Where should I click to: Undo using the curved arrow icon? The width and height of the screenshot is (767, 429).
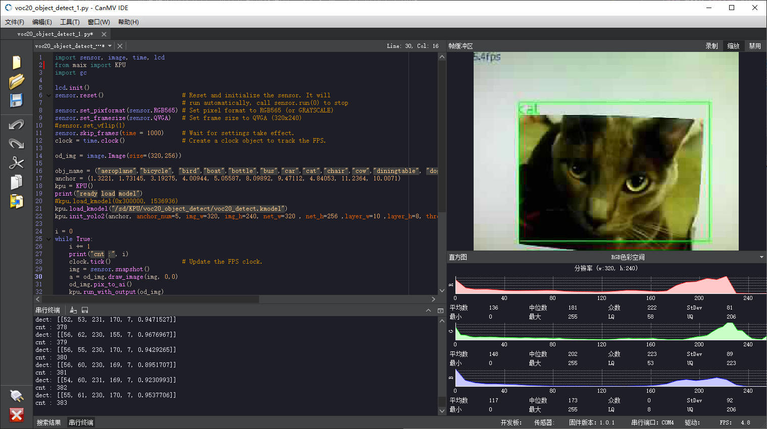coord(17,125)
